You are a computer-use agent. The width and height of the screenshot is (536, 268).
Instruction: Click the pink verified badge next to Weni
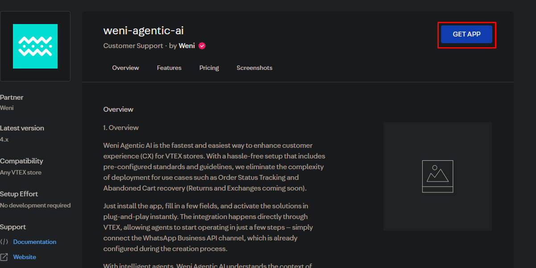[x=202, y=46]
